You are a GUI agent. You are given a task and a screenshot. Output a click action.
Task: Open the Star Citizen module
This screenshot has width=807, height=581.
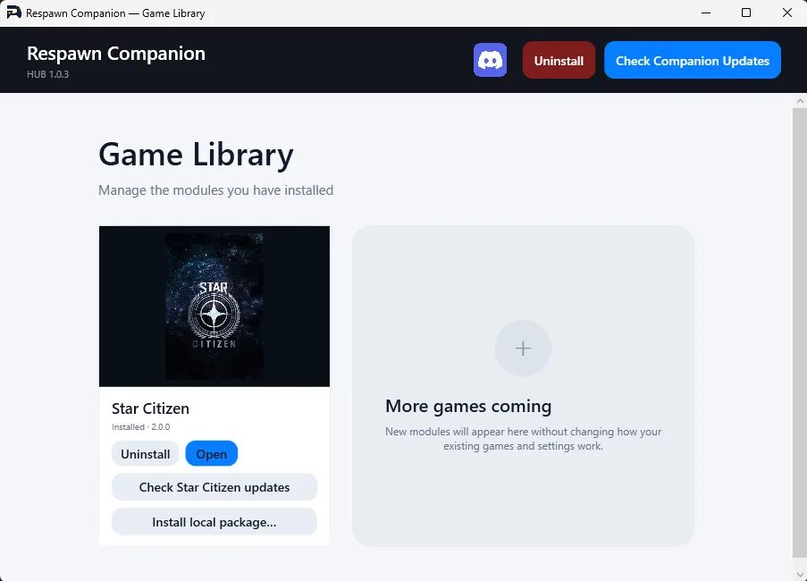pos(212,454)
